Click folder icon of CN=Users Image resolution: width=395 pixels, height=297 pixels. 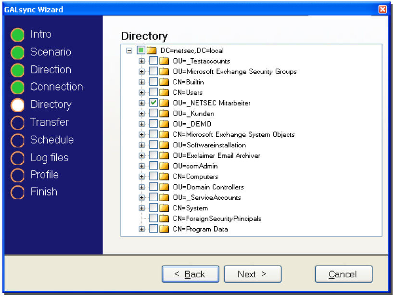click(164, 92)
